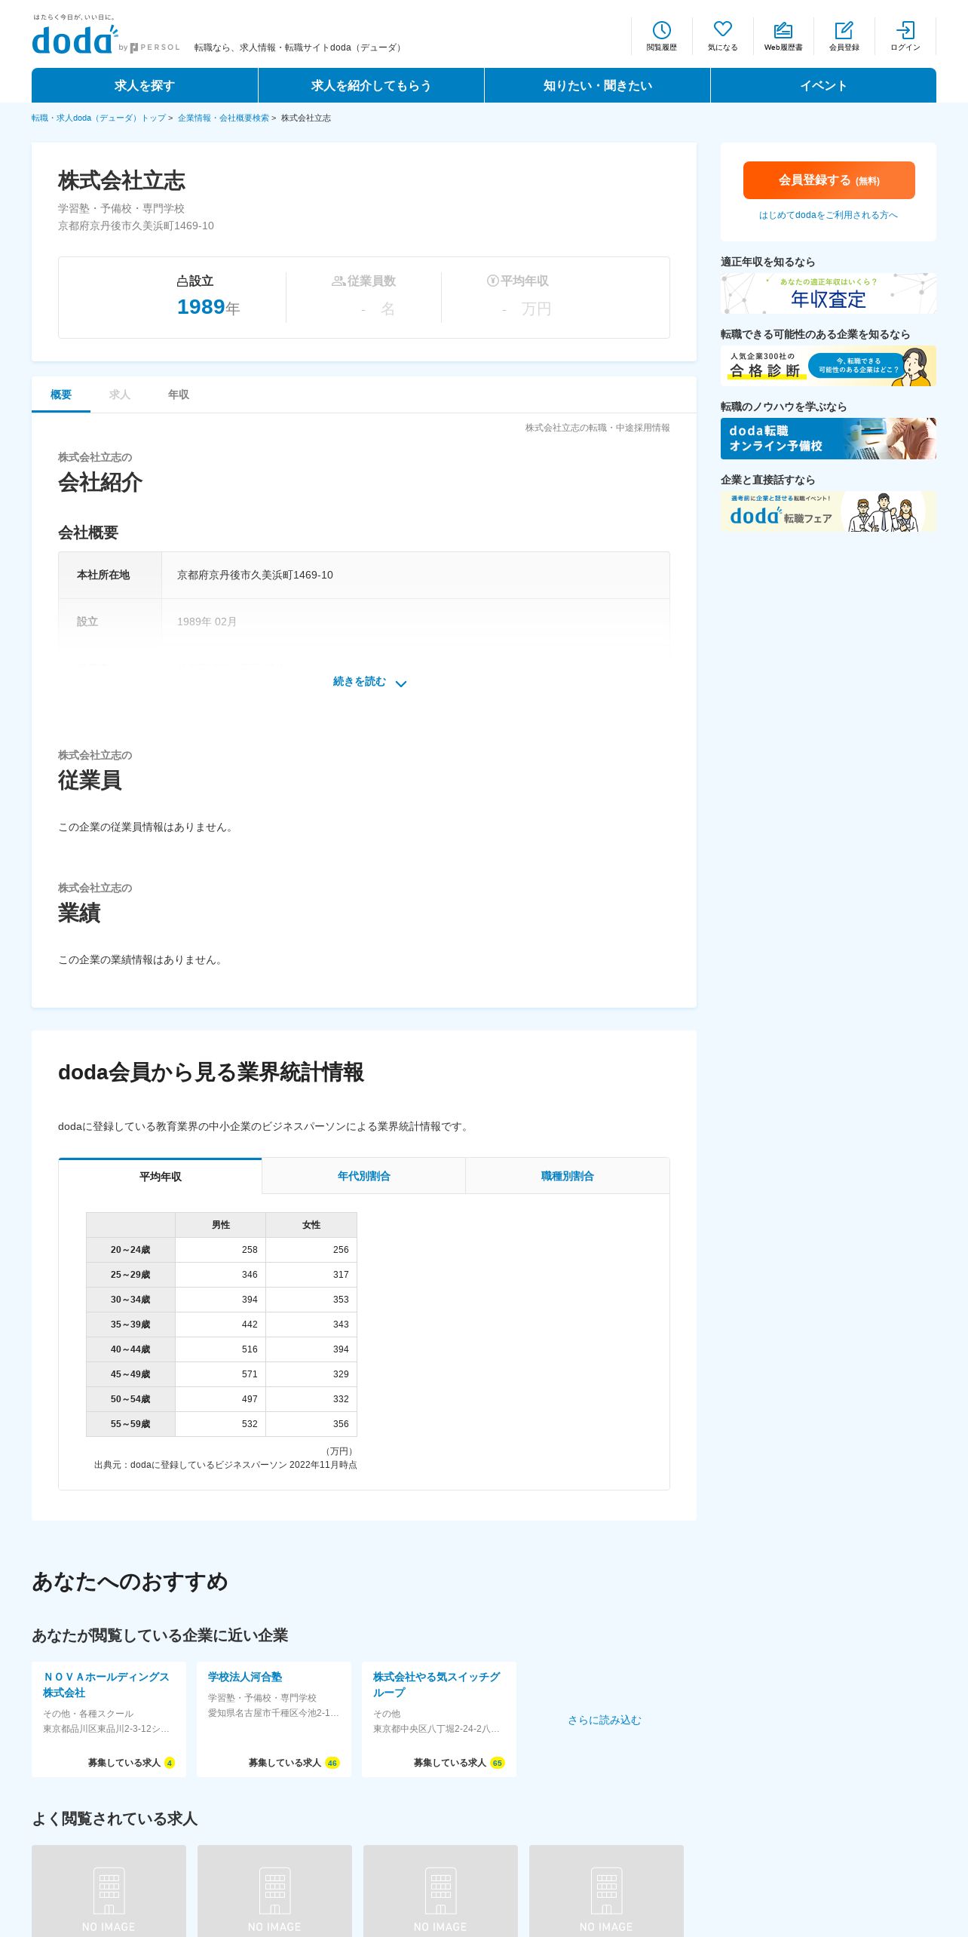Click the doda logo
This screenshot has width=968, height=1937.
coord(75,39)
